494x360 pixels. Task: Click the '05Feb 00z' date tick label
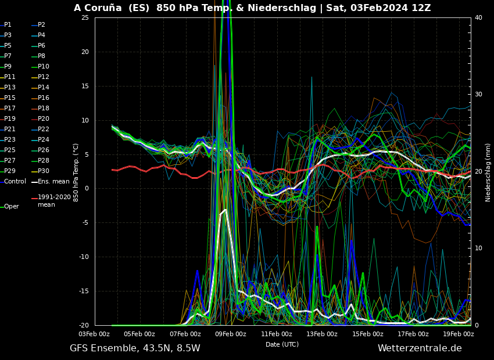click(x=139, y=334)
